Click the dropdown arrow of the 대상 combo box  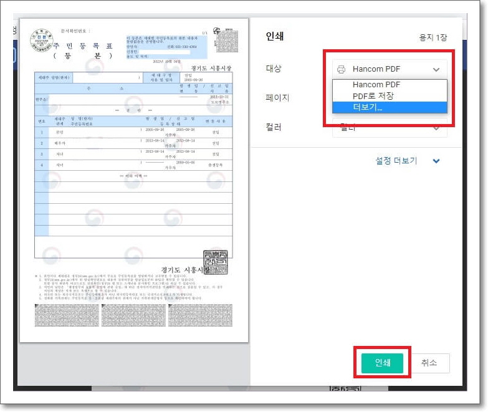[436, 69]
